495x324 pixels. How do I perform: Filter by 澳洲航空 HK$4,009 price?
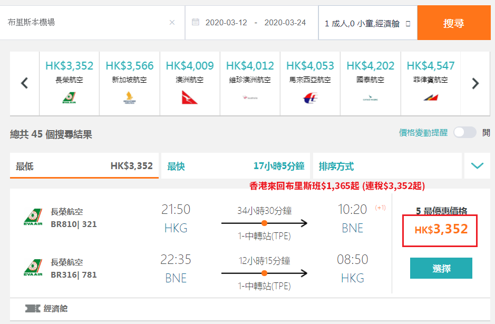click(190, 66)
